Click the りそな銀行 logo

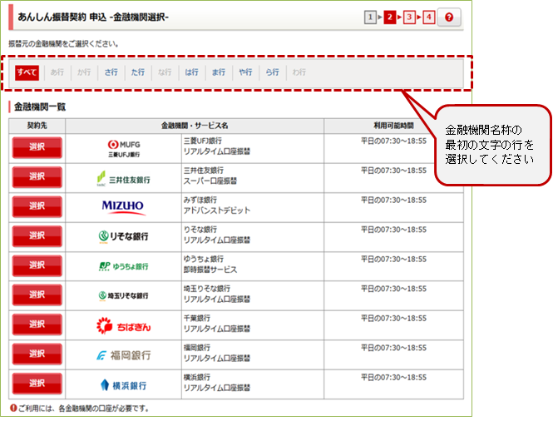pyautogui.click(x=123, y=236)
